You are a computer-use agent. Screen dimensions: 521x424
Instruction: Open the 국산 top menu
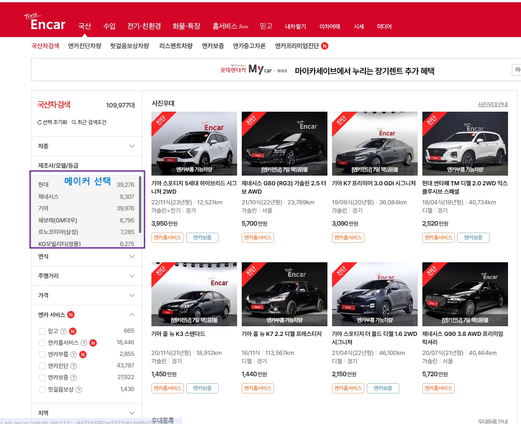tap(85, 26)
